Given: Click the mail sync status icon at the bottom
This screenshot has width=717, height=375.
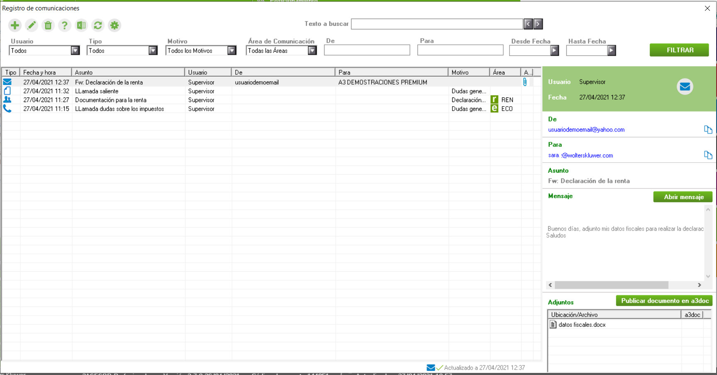Looking at the screenshot, I should click(431, 368).
